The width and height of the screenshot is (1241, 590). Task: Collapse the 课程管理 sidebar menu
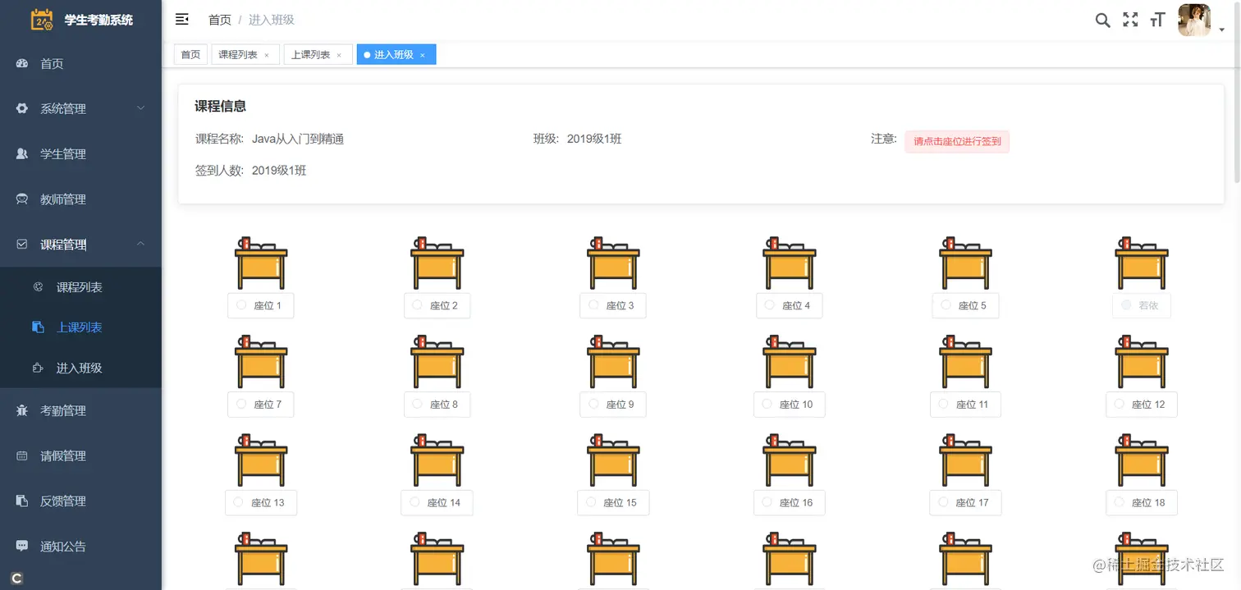(62, 244)
